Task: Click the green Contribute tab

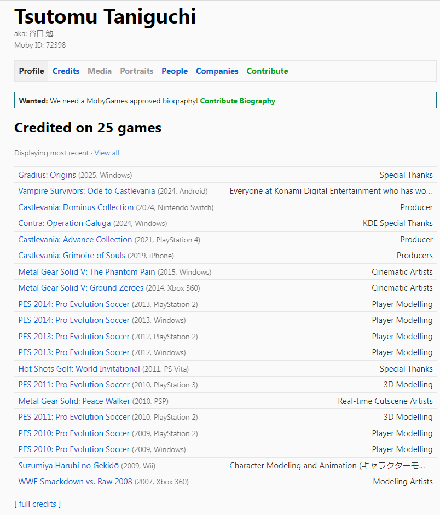Action: (267, 71)
